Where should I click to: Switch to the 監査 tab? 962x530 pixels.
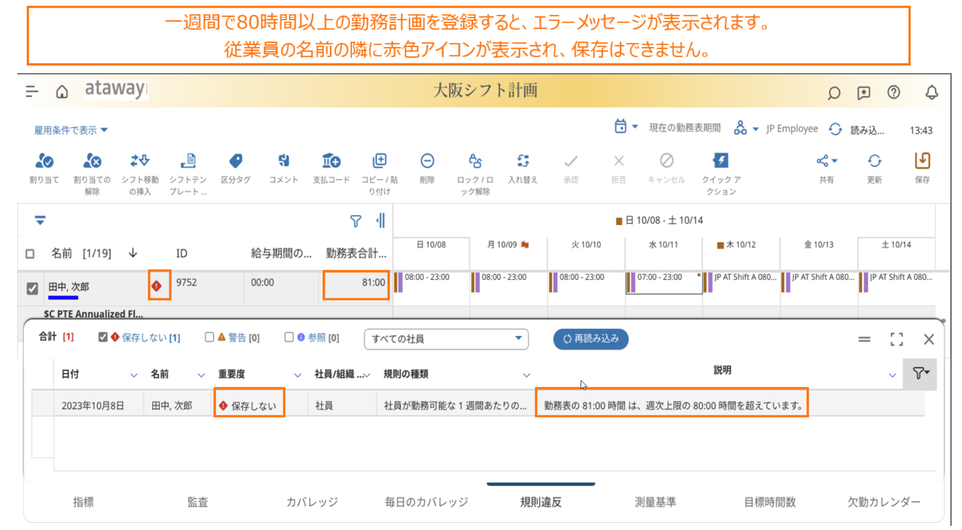point(198,502)
